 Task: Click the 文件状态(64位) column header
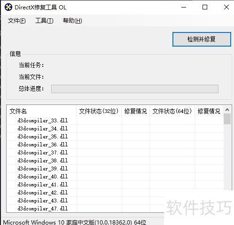coord(172,111)
